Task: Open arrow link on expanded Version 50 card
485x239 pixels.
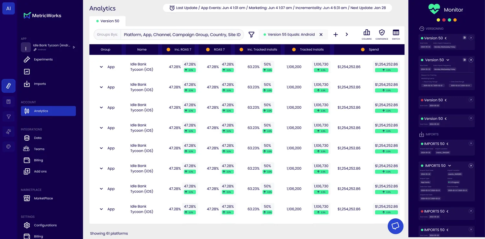Action: [x=471, y=60]
